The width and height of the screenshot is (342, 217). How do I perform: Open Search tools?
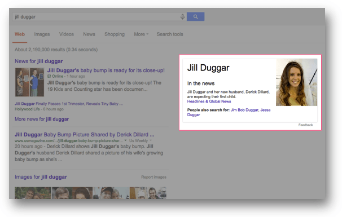pos(170,34)
